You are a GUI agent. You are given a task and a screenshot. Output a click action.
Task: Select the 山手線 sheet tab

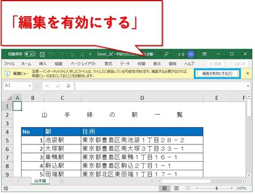point(40,181)
